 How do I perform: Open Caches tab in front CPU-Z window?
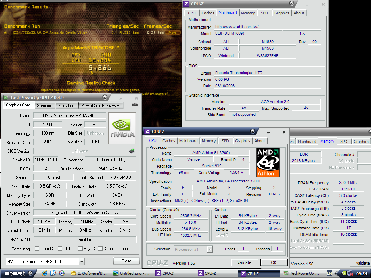169,141
